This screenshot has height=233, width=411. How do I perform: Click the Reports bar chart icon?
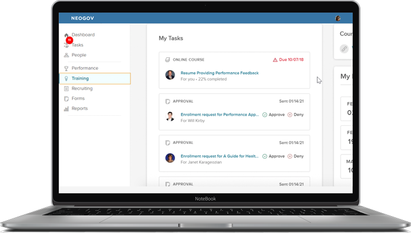66,109
